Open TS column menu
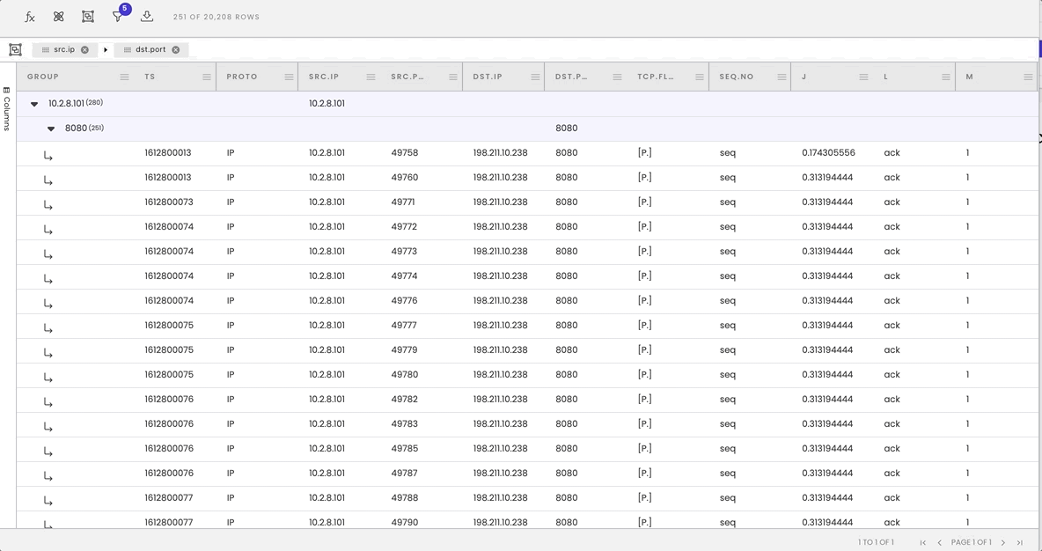This screenshot has width=1042, height=551. coord(207,77)
